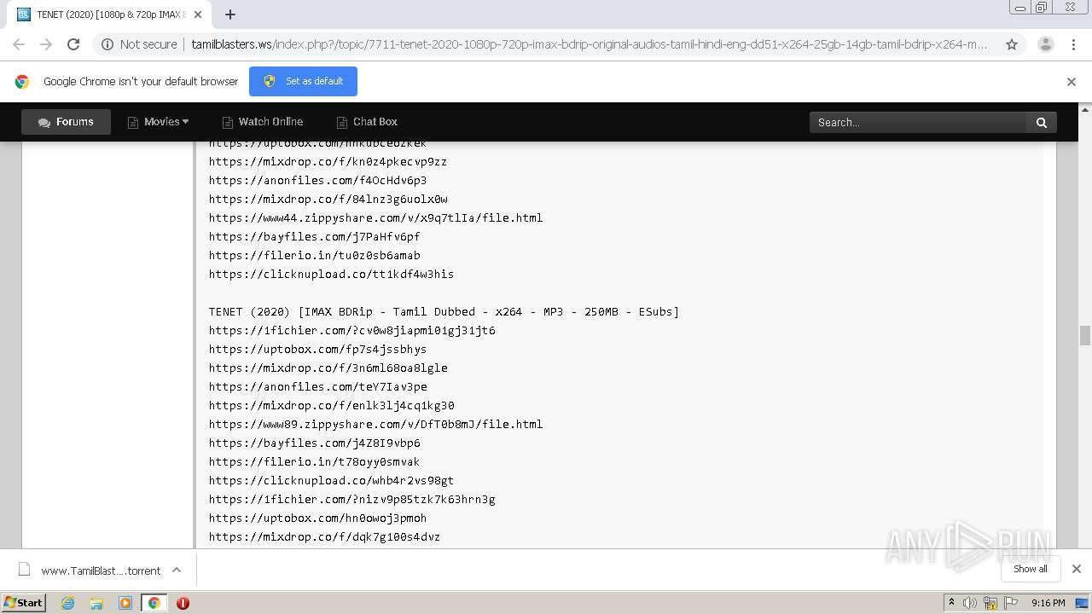Open File Explorer from taskbar
The height and width of the screenshot is (614, 1092).
coord(96,603)
